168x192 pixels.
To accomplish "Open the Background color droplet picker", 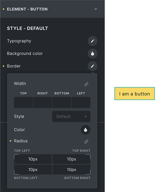I will (92, 53).
